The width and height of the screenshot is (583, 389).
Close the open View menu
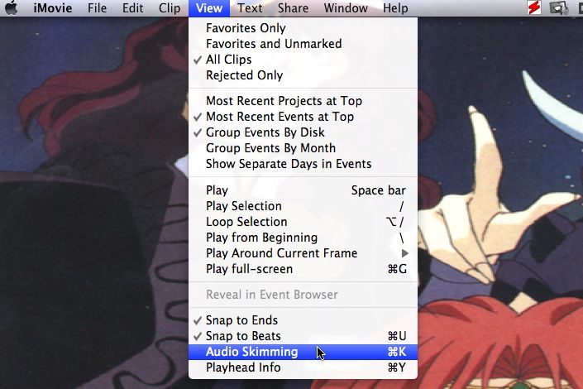point(209,7)
